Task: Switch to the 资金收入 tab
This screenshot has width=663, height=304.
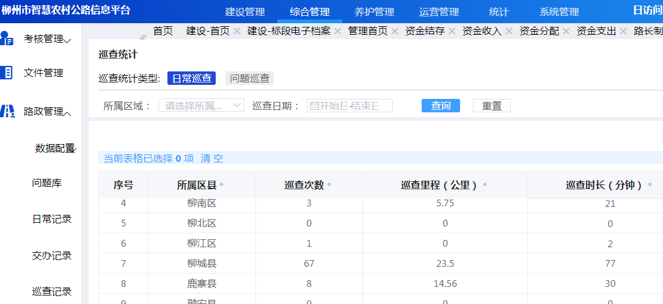Action: tap(482, 31)
